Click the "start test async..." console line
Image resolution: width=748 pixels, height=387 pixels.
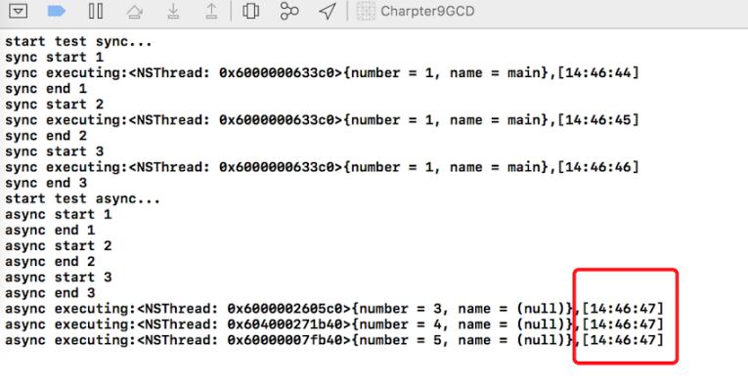[82, 198]
